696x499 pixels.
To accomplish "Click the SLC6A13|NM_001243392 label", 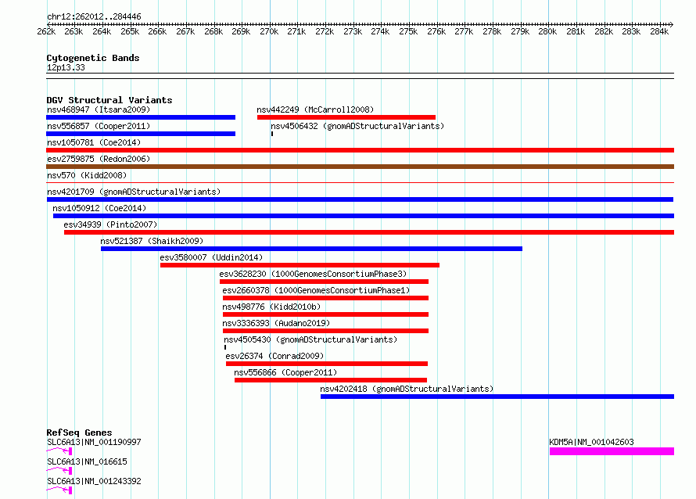I will [94, 481].
